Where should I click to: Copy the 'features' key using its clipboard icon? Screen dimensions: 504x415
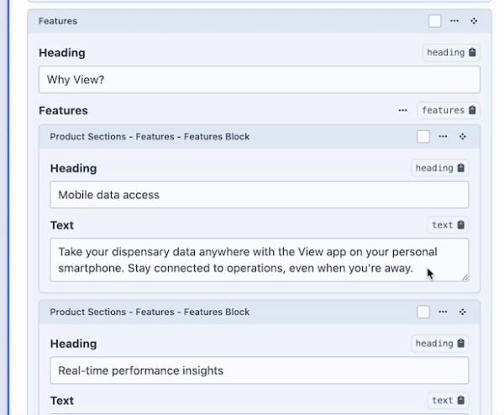tap(472, 110)
